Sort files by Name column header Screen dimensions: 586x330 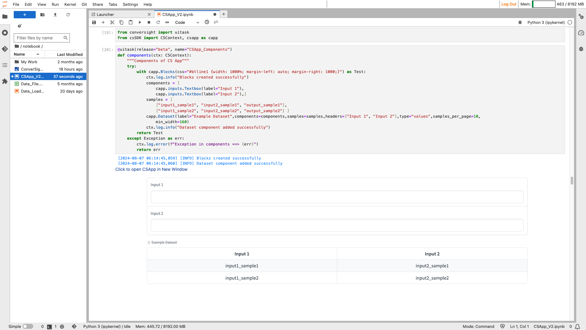click(27, 54)
